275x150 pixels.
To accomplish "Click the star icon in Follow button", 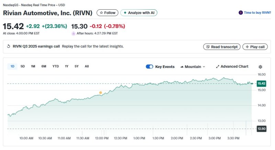I will (x=101, y=13).
